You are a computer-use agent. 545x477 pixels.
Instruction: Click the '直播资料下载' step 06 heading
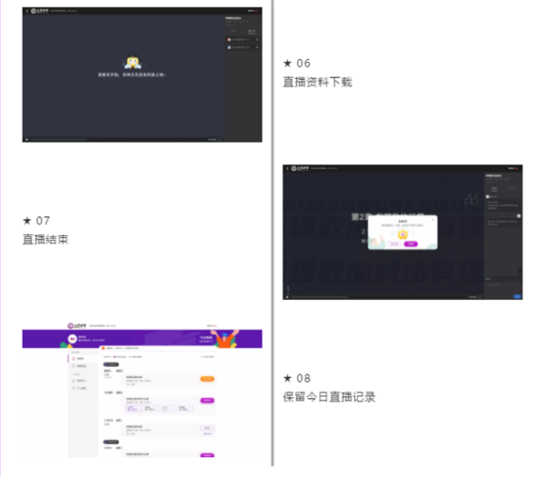point(317,82)
